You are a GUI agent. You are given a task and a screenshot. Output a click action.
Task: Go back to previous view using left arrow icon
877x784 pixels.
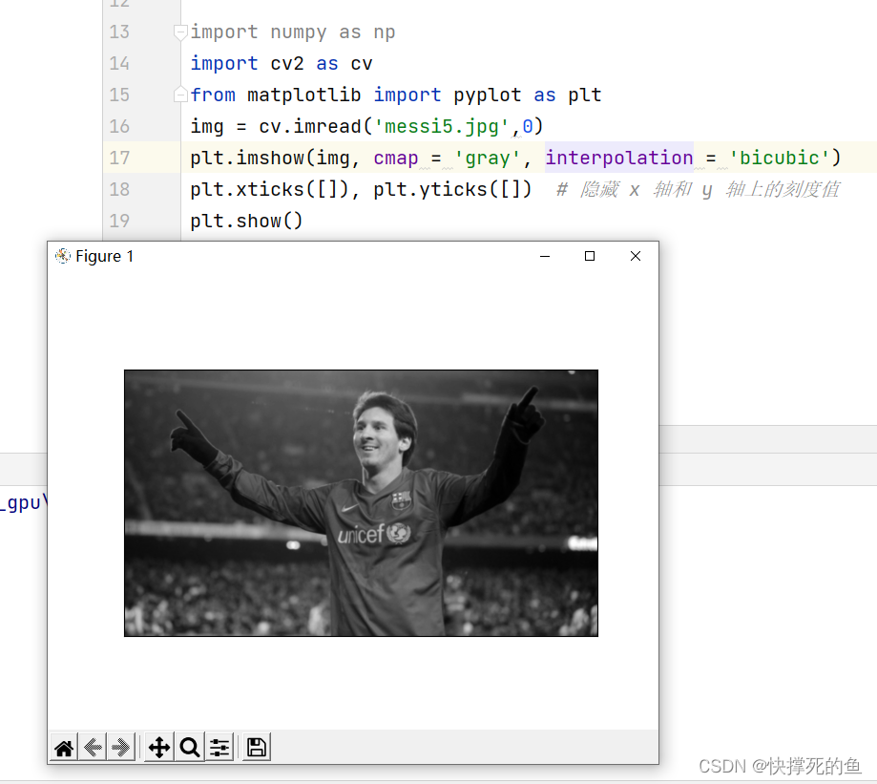(x=92, y=747)
